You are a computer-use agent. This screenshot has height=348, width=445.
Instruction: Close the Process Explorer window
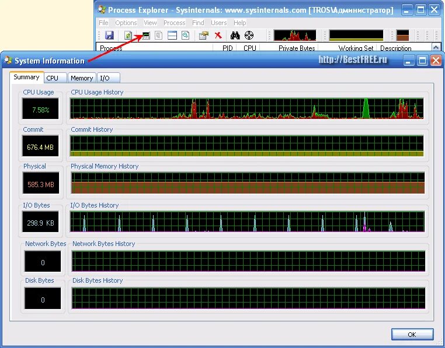[x=434, y=10]
